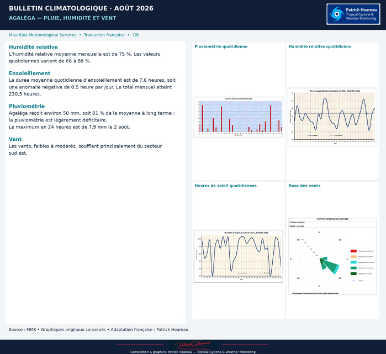Click the 'Pluviométrie quotidienne' chart title
386x354 pixels.
221,46
